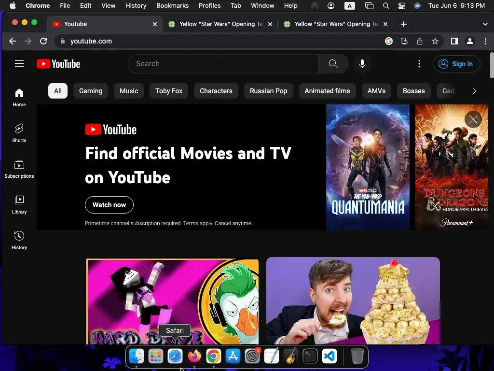Open App Store from the Dock

(x=233, y=356)
